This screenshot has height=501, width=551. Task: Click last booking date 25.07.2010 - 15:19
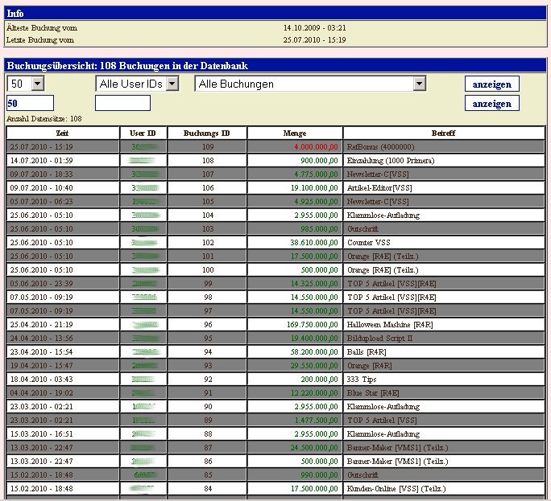(x=314, y=40)
